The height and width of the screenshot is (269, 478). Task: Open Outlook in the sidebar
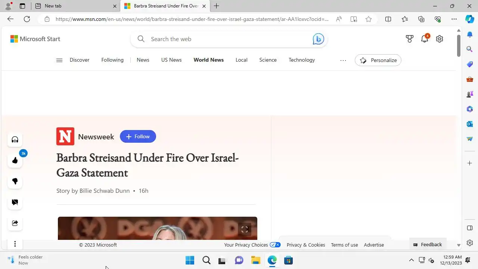[x=470, y=124]
